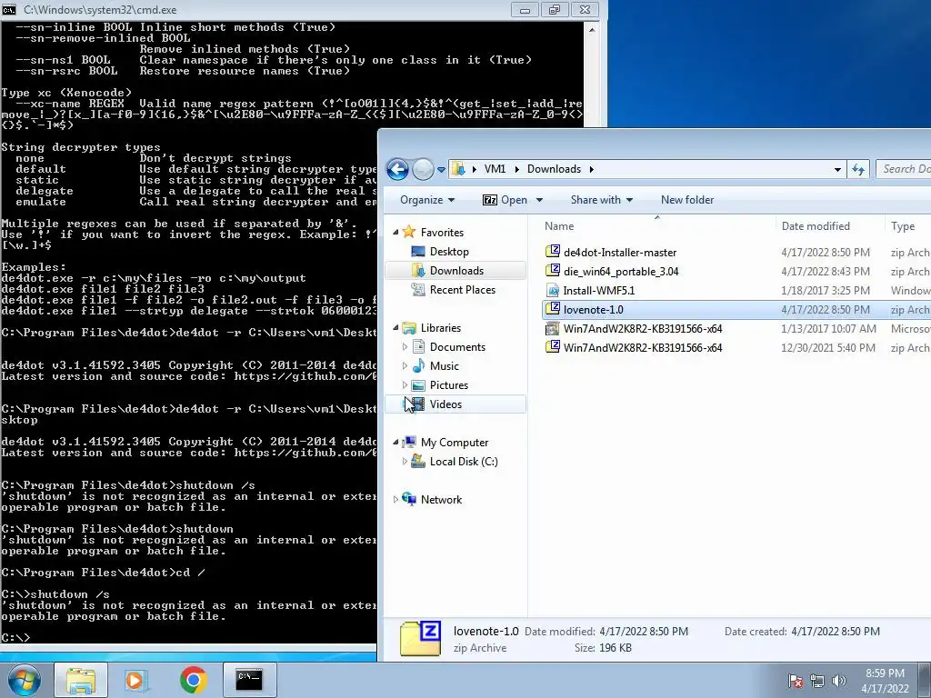The height and width of the screenshot is (698, 931).
Task: Select Desktop in Favorites
Action: point(449,252)
